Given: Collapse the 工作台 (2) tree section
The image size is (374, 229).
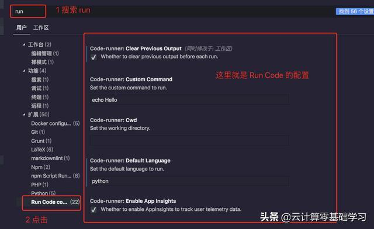Looking at the screenshot, I should pos(24,44).
